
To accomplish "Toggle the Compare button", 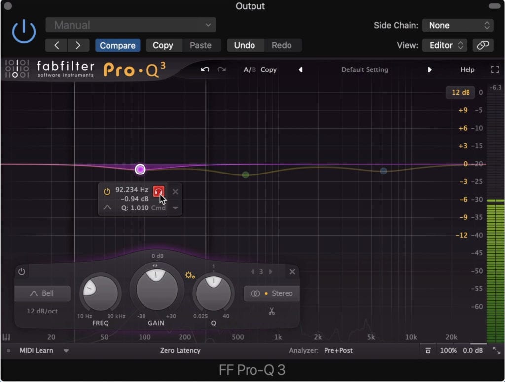I will [117, 45].
